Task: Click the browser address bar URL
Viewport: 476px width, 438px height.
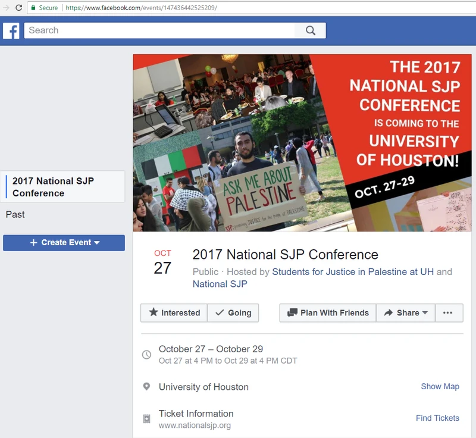Action: [141, 8]
